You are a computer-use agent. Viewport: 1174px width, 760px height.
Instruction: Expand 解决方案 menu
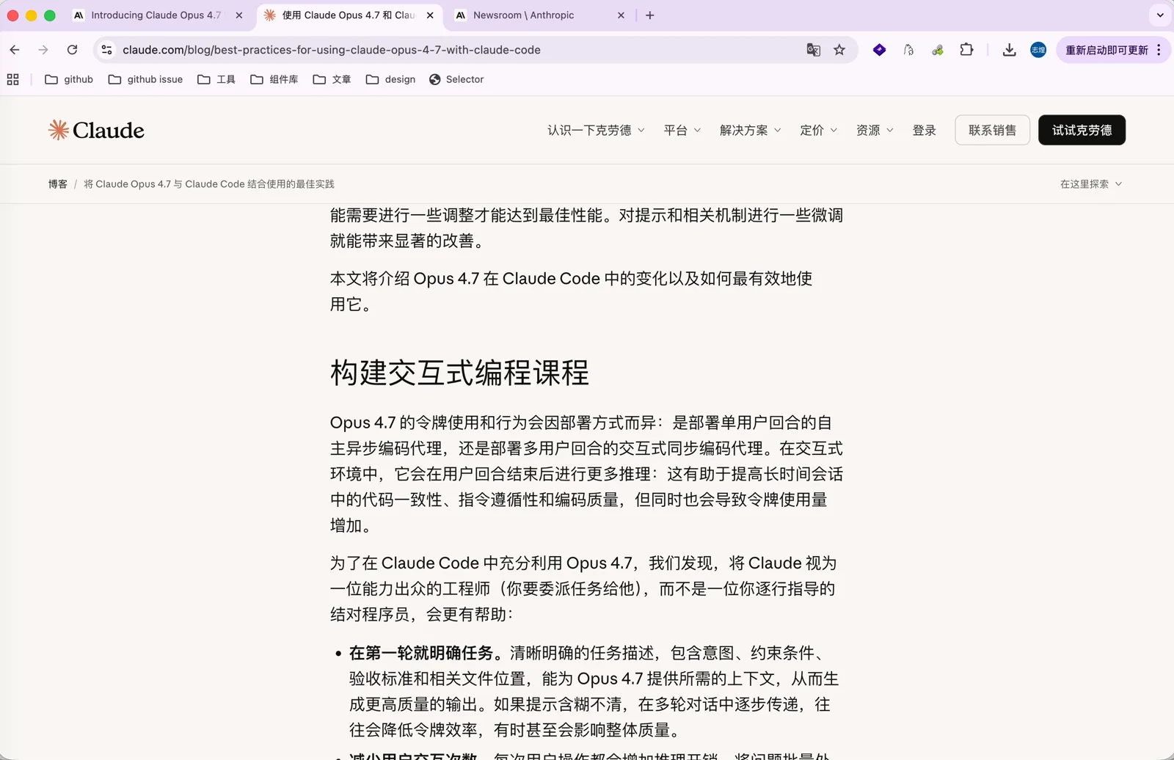point(750,130)
